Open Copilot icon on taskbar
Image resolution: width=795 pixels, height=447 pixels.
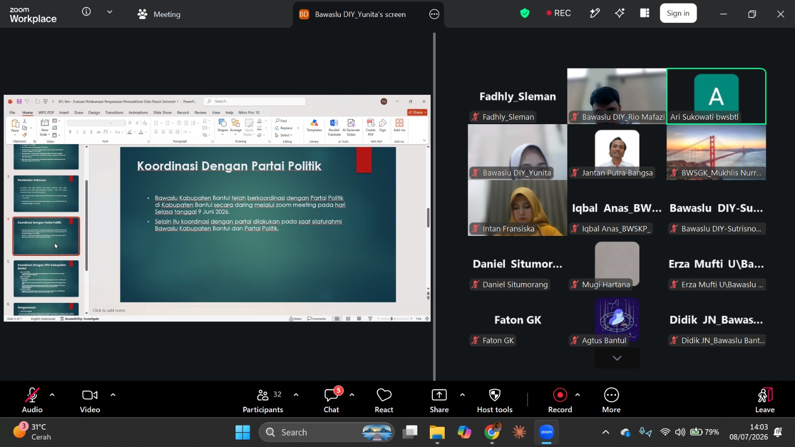[465, 433]
